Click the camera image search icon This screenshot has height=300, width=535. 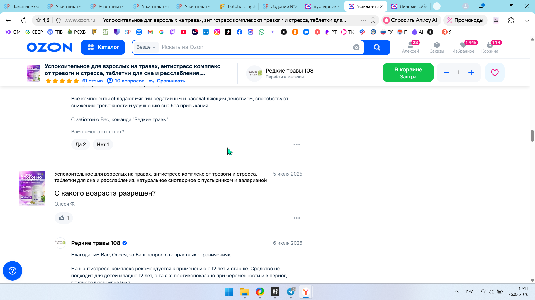click(356, 47)
